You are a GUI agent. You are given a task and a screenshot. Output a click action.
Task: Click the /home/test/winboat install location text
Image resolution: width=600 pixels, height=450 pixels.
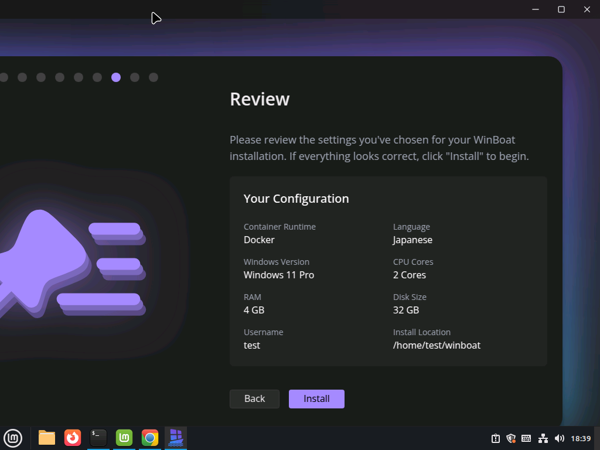[437, 346]
